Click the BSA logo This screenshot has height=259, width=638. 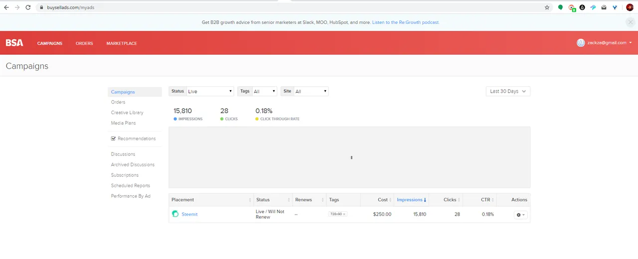tap(14, 43)
